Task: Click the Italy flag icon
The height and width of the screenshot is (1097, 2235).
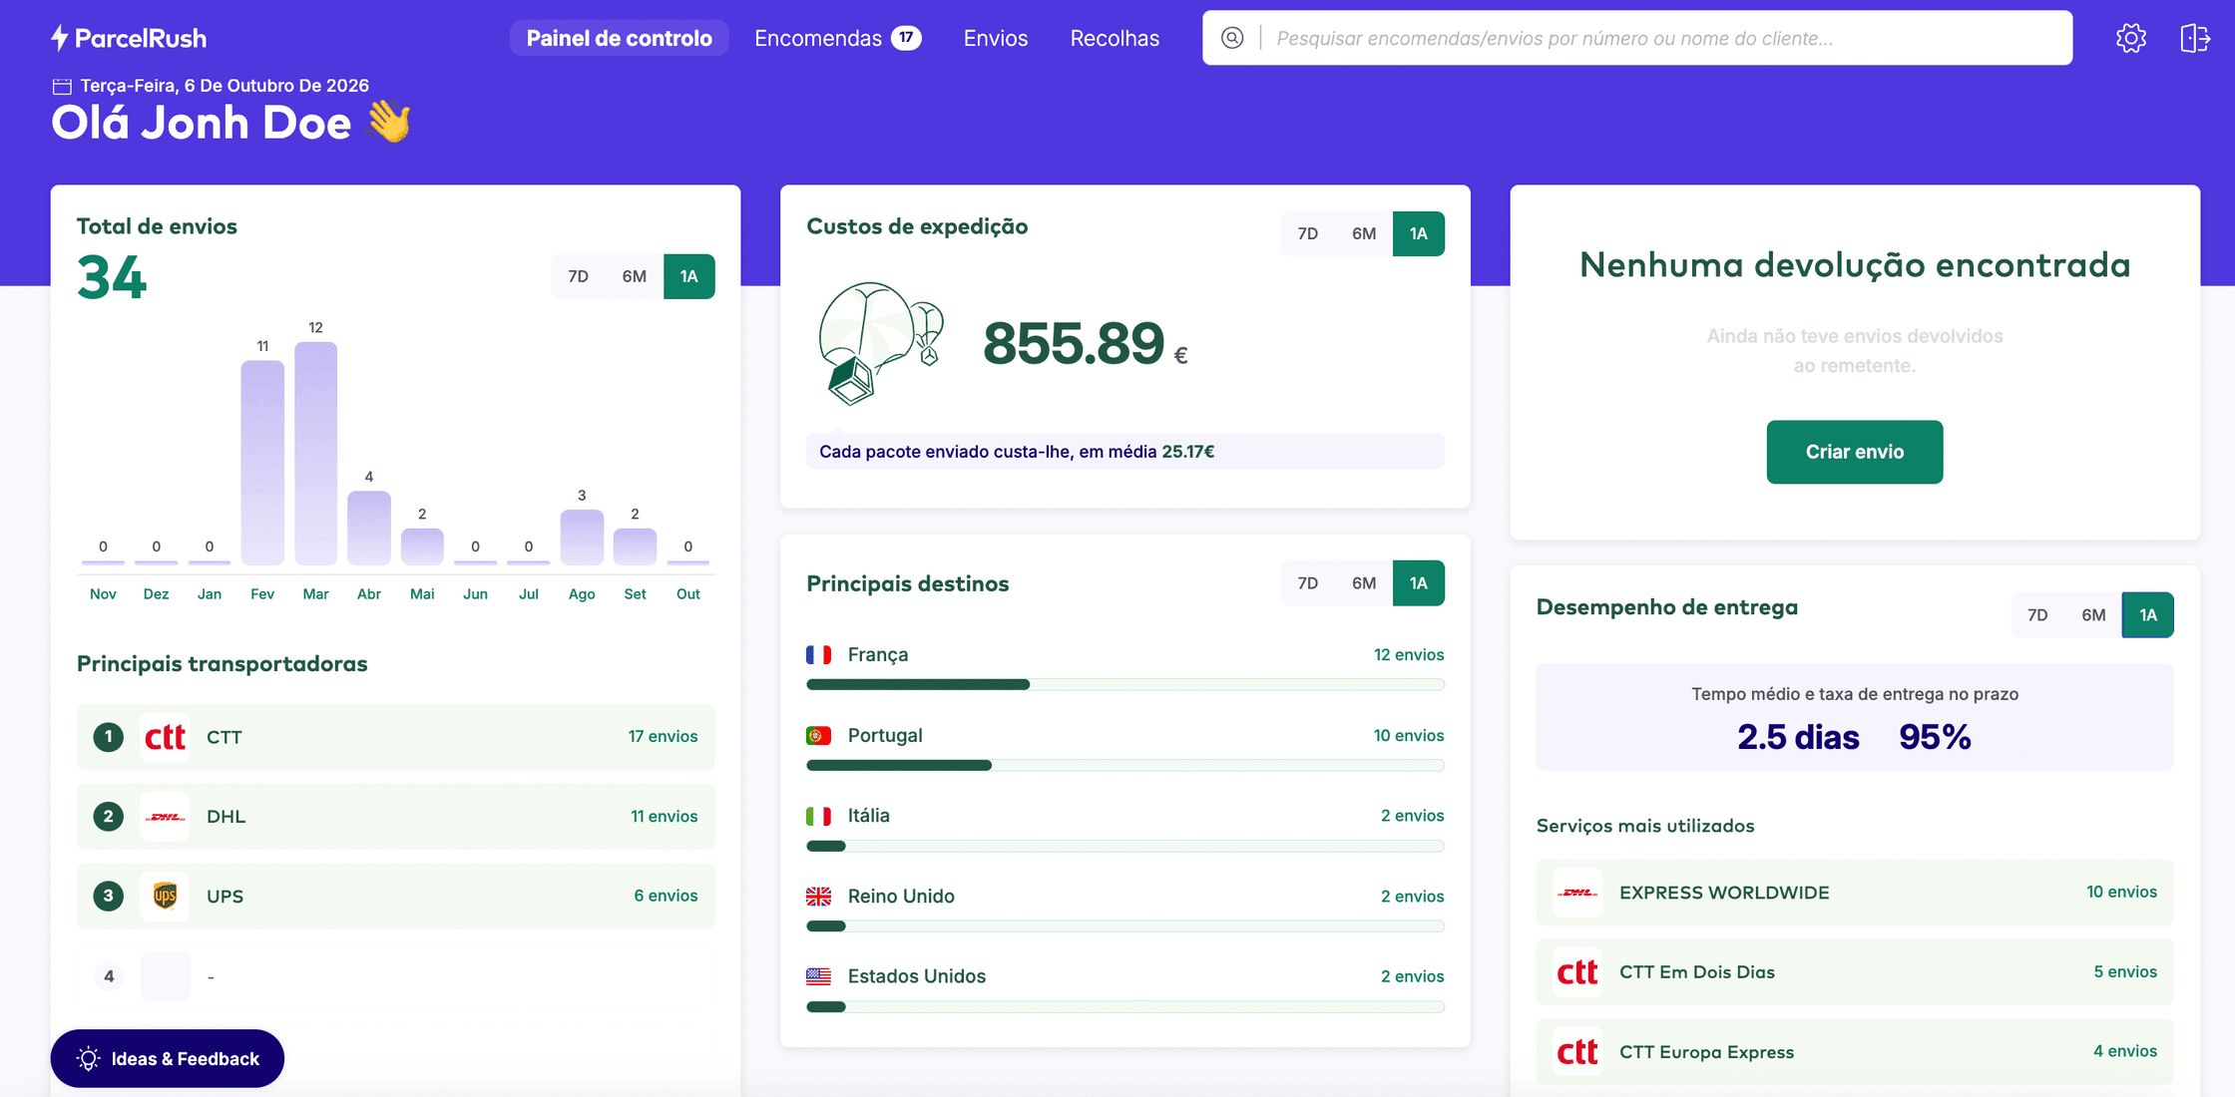Action: [x=818, y=816]
